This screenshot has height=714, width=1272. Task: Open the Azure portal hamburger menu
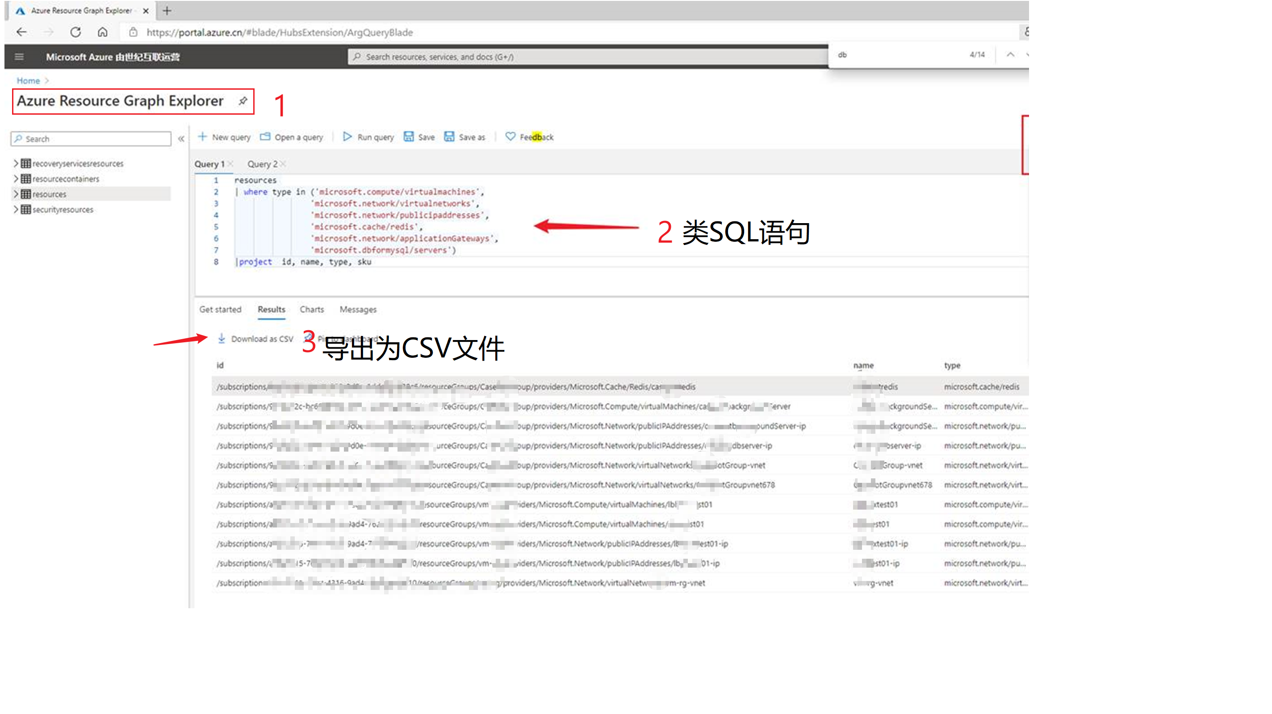pyautogui.click(x=19, y=57)
